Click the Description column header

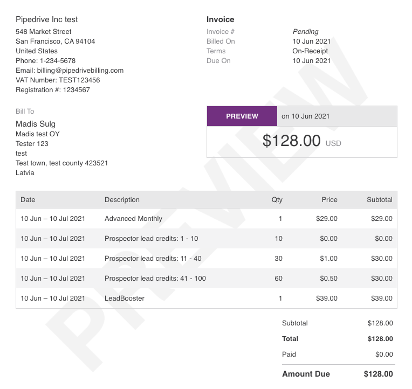coord(122,200)
